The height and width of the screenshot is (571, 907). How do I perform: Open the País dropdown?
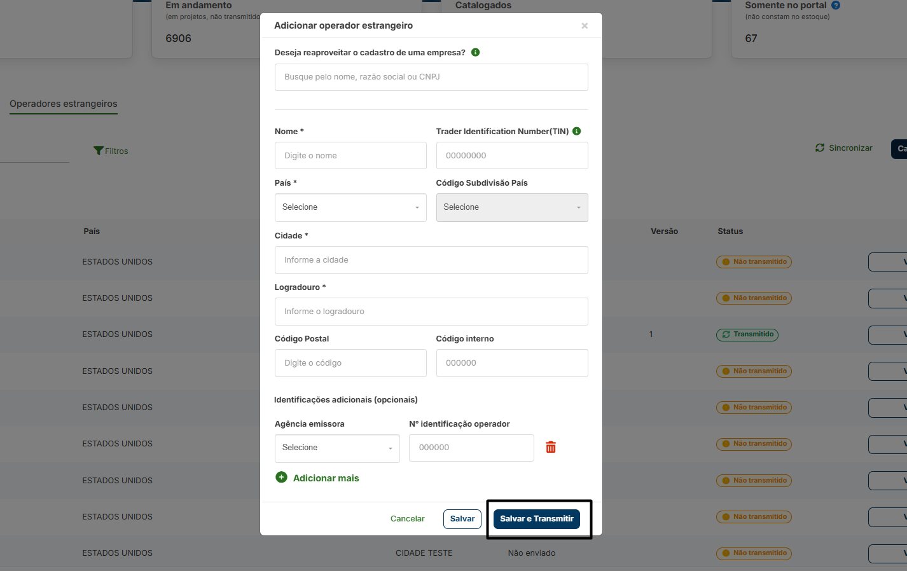(350, 207)
